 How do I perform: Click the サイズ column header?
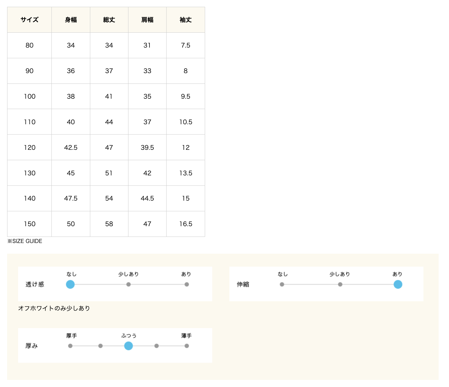[29, 20]
